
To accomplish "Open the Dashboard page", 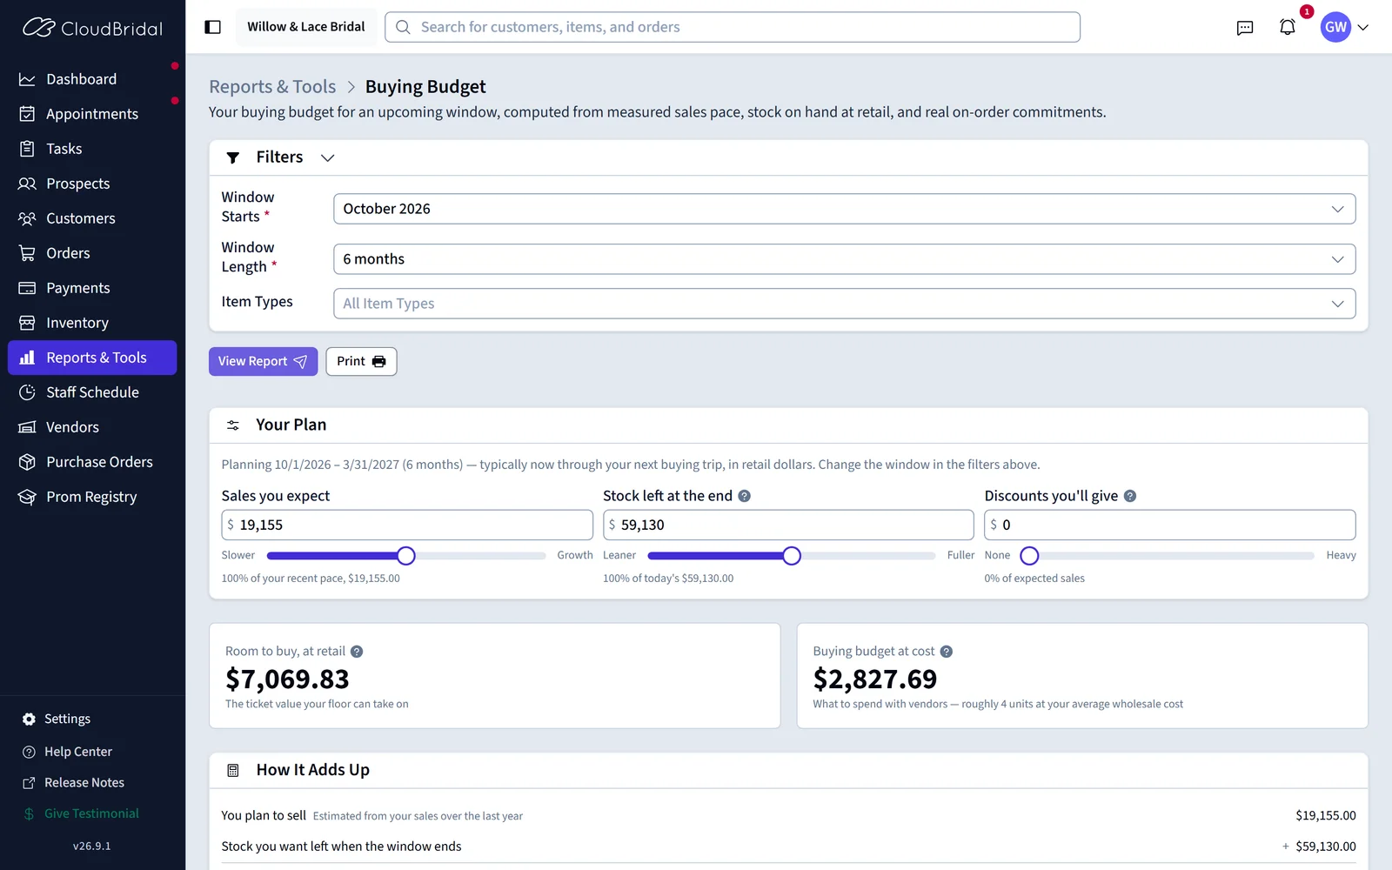I will (92, 79).
